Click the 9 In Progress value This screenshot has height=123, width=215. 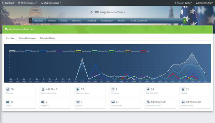point(117,89)
